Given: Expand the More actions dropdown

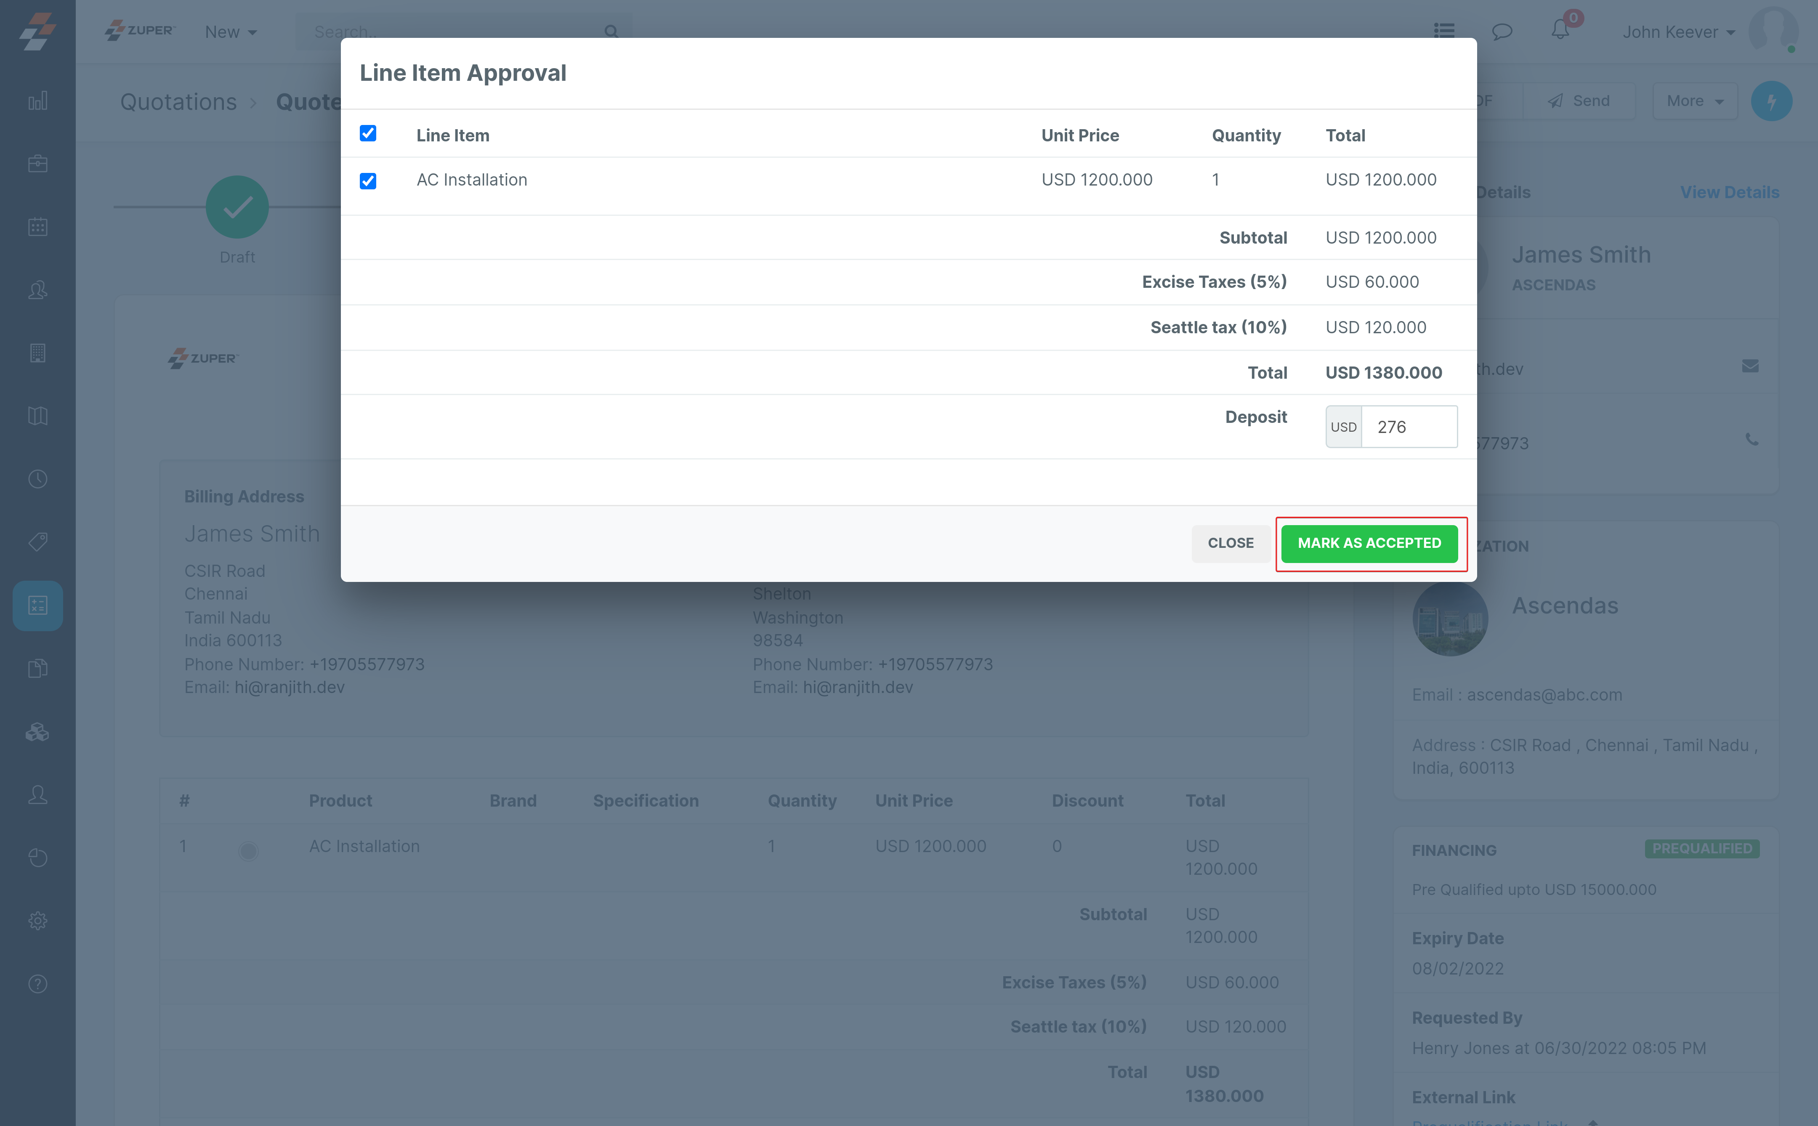Looking at the screenshot, I should point(1694,101).
